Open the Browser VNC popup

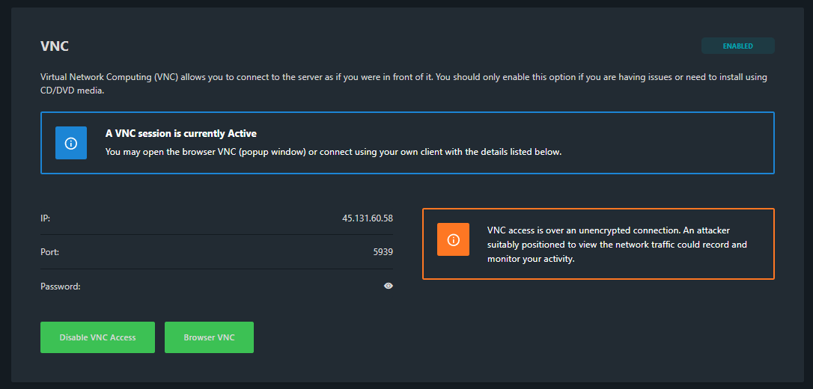pos(209,337)
